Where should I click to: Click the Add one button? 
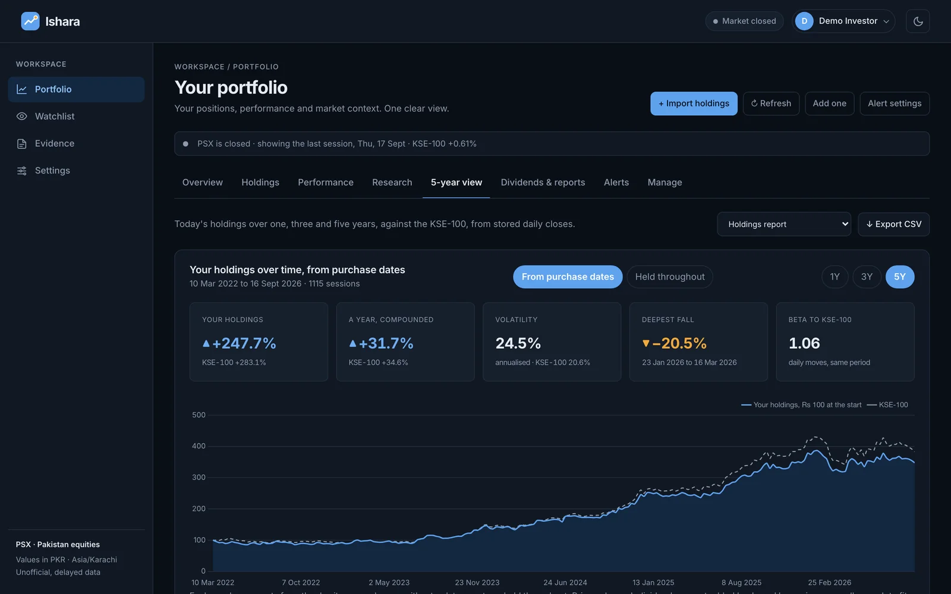[x=830, y=103]
